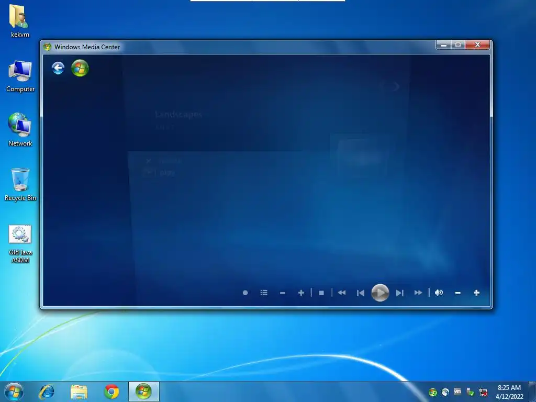Click channel up plus button
Screen dimensions: 536x402
pyautogui.click(x=301, y=293)
